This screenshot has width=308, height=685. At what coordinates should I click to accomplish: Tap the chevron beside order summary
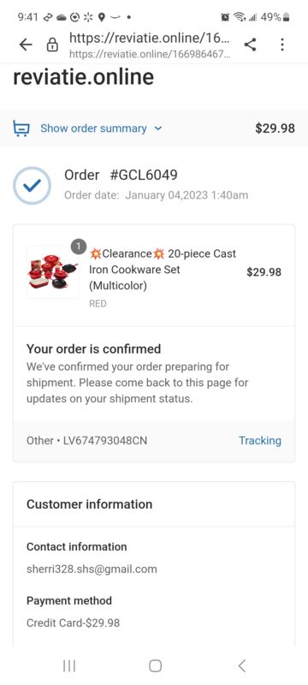pyautogui.click(x=158, y=128)
